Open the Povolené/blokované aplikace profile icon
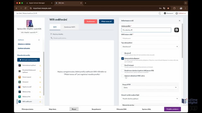The height and width of the screenshot is (113, 202). coord(20,71)
